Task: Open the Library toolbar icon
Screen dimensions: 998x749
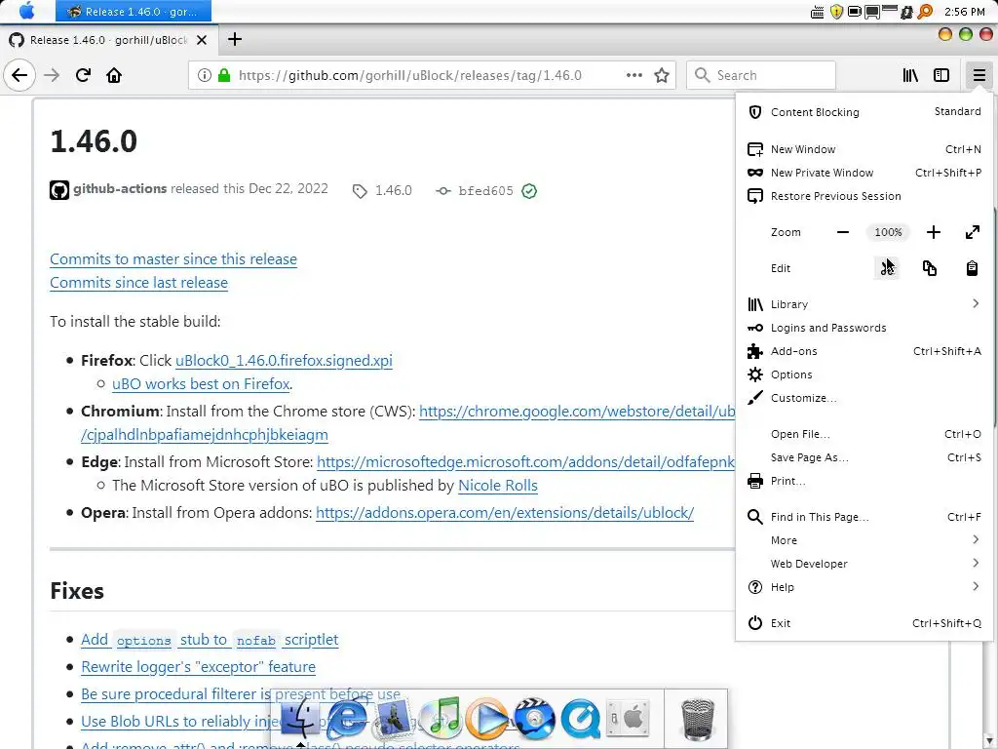Action: click(x=910, y=75)
